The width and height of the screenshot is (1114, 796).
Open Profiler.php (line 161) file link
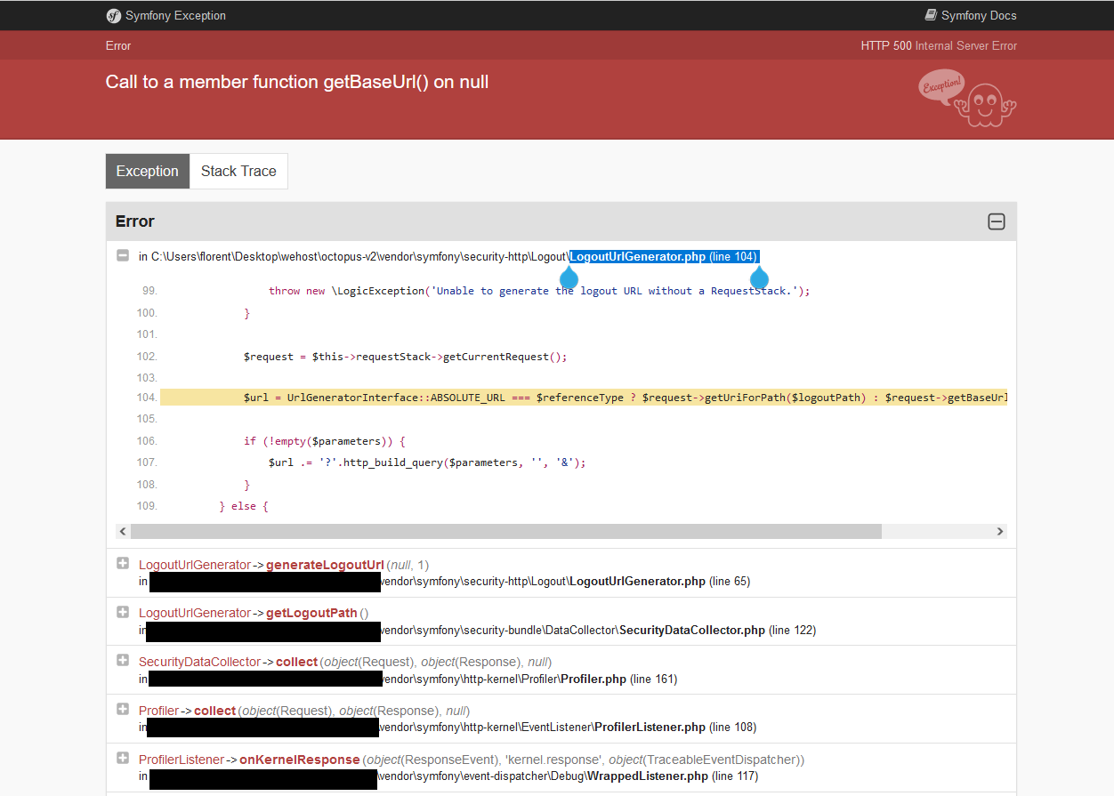coord(618,679)
